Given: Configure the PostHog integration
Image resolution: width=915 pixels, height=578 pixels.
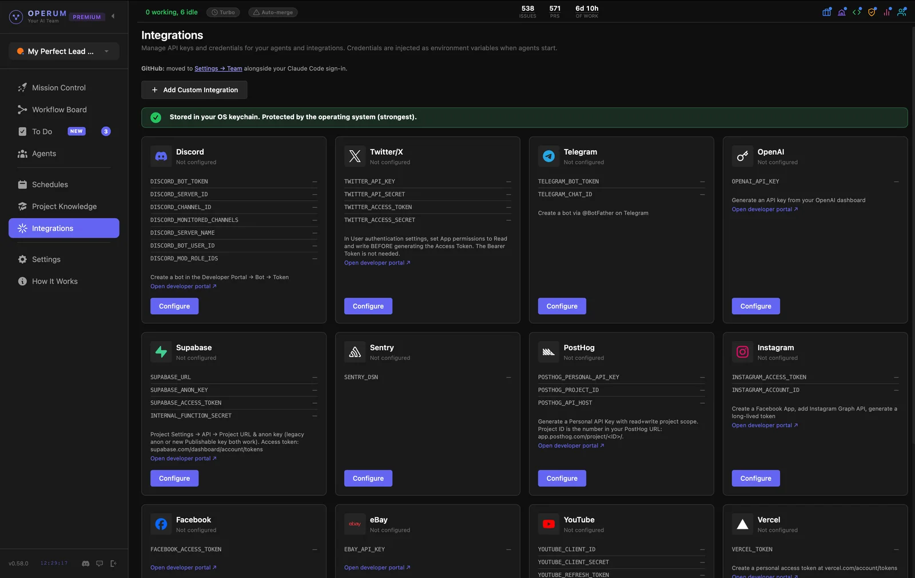Looking at the screenshot, I should (x=562, y=479).
